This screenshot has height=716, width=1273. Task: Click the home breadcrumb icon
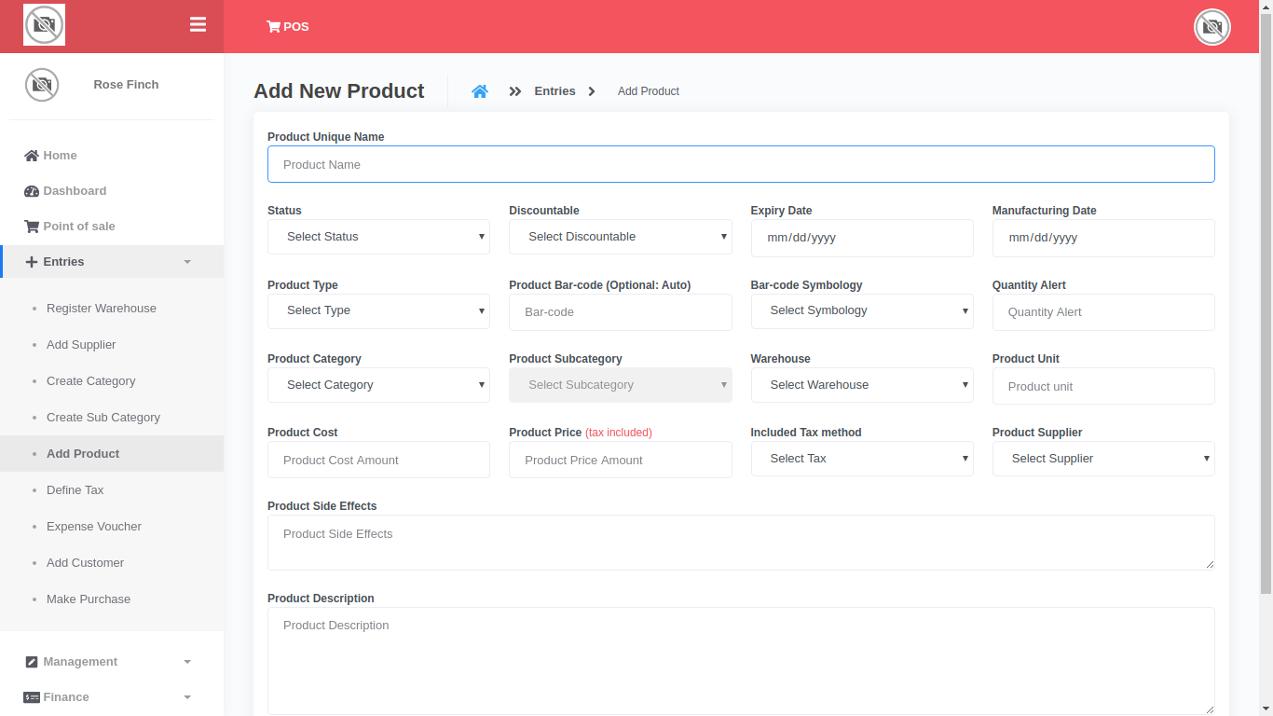pyautogui.click(x=480, y=91)
